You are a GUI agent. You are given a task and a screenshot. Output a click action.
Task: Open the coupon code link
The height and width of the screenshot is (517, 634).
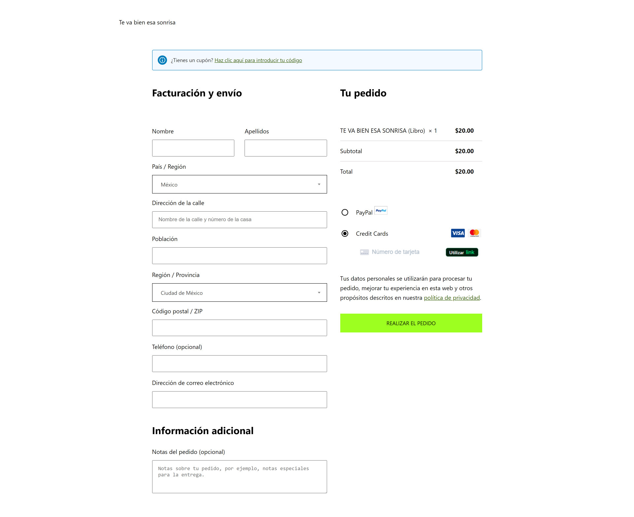[258, 60]
